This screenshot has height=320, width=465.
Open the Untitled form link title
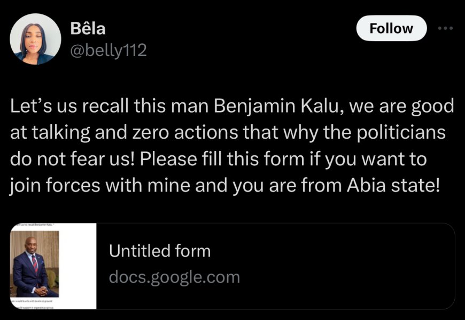(160, 251)
